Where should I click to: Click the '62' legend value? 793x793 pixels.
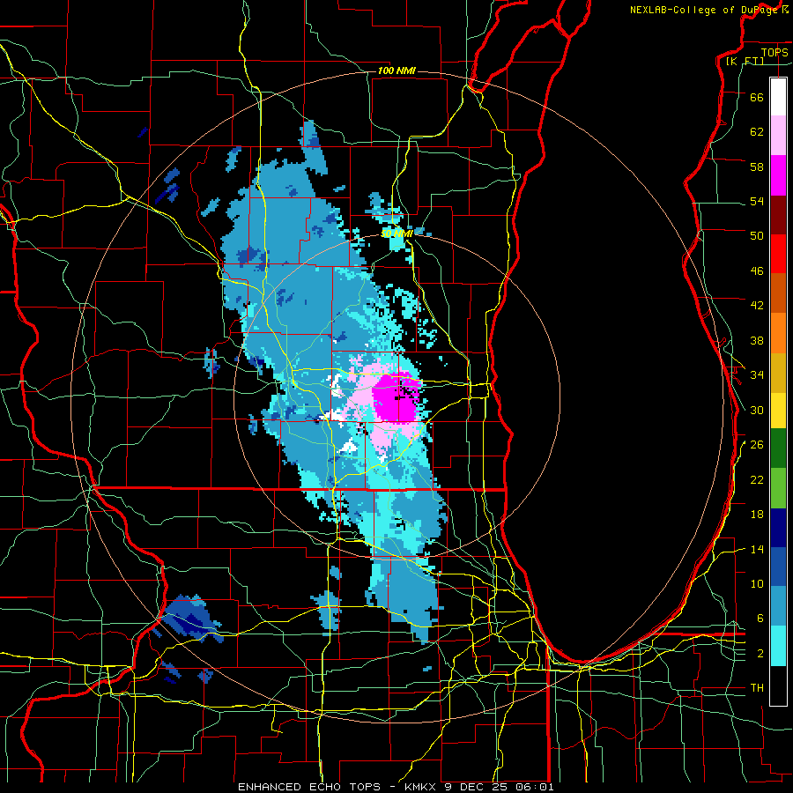click(x=757, y=132)
